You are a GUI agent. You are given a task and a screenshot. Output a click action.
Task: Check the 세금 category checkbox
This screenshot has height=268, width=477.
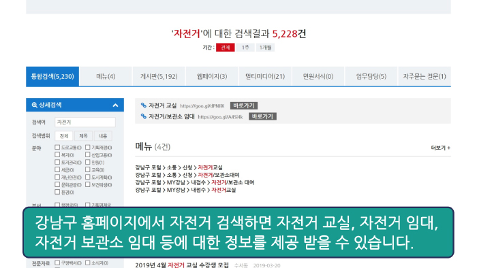[x=57, y=169]
